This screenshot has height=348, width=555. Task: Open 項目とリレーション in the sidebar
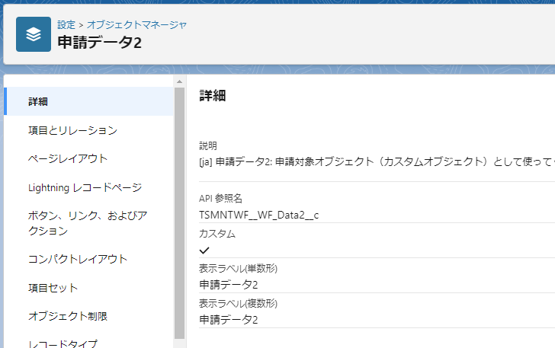coord(72,130)
